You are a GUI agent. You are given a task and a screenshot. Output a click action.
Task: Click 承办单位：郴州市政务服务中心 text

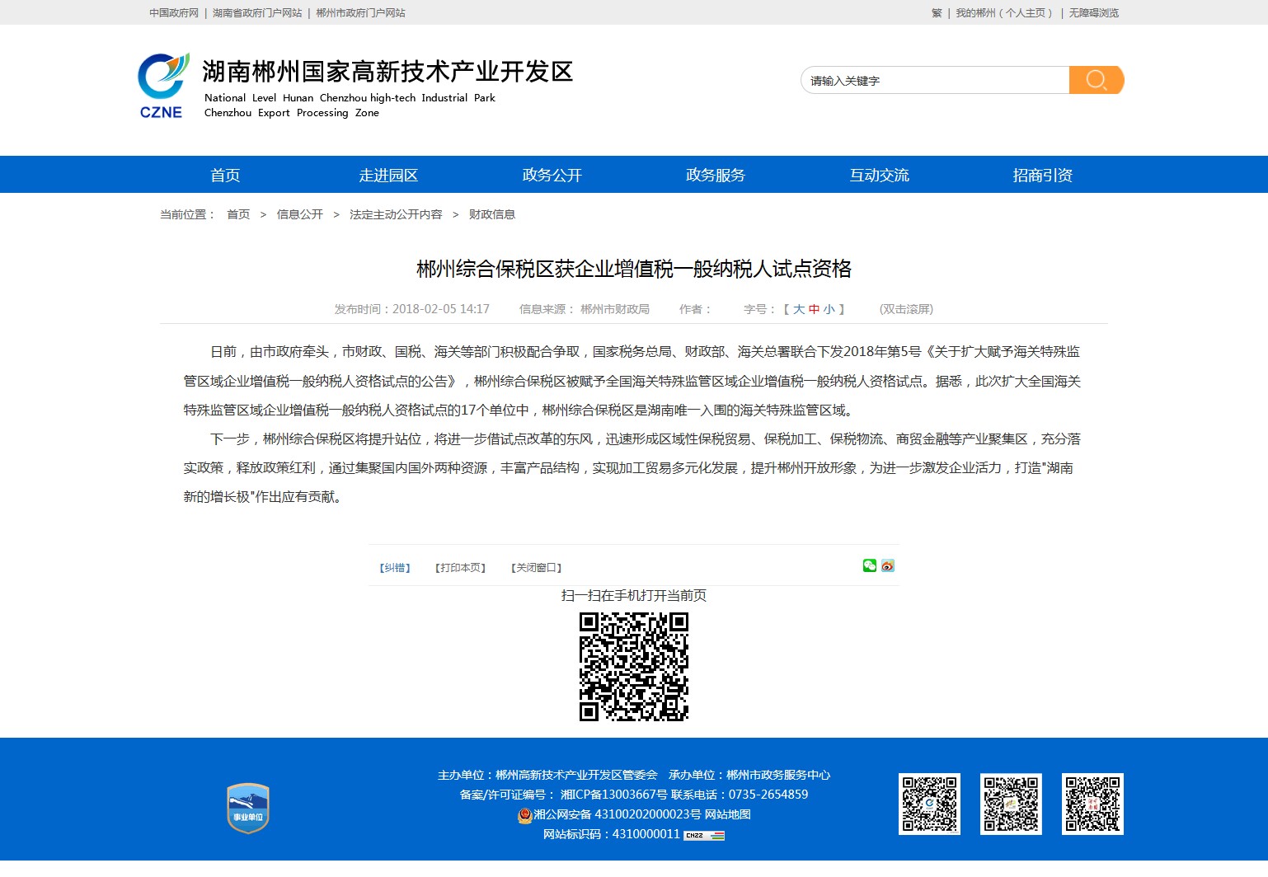(749, 775)
